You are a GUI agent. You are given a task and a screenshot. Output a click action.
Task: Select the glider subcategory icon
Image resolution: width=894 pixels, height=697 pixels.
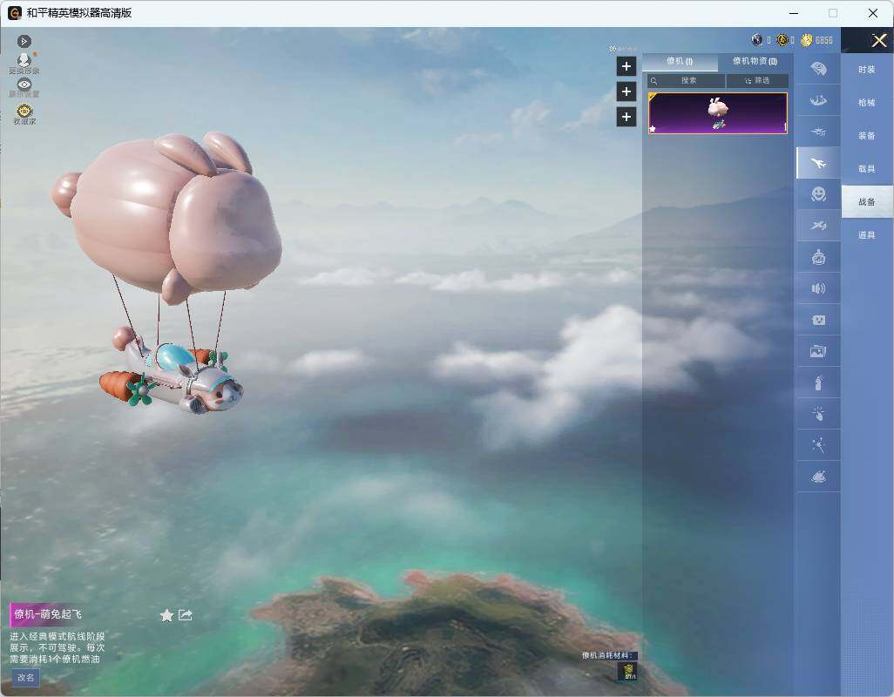tap(818, 132)
